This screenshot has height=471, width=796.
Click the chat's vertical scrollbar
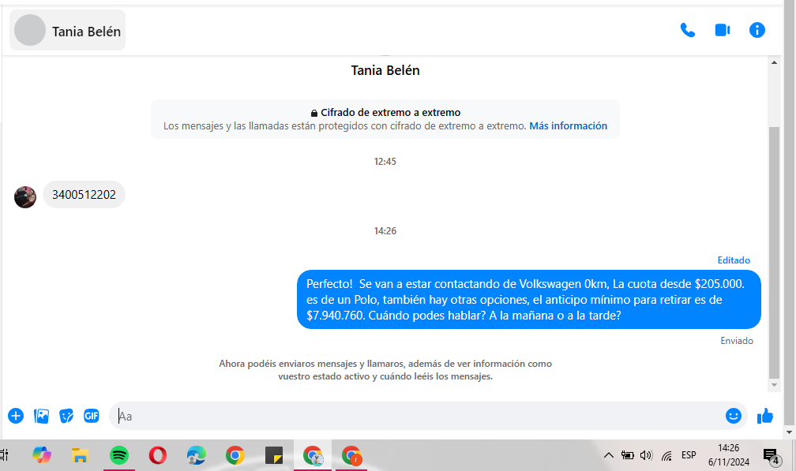(774, 252)
